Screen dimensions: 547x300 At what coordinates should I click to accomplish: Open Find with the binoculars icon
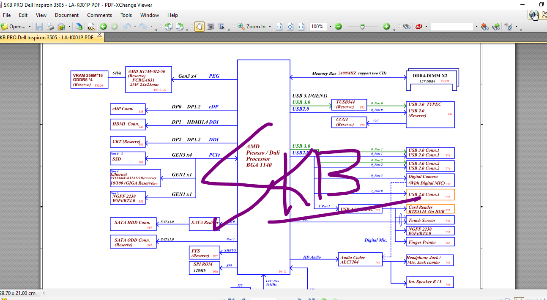407,27
